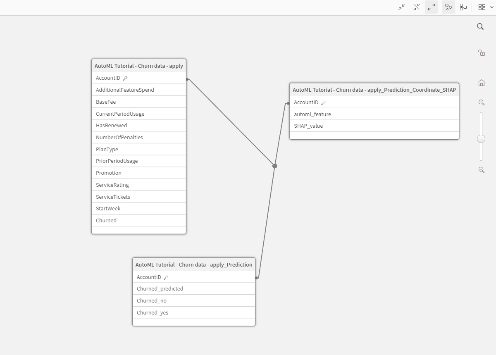This screenshot has width=496, height=355.
Task: Select AccountID field in Coordinate_SHAP table
Action: (x=374, y=102)
